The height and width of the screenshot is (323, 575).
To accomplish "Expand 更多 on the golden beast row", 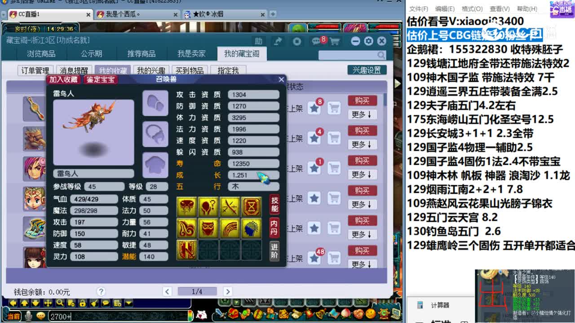I will pyautogui.click(x=362, y=144).
